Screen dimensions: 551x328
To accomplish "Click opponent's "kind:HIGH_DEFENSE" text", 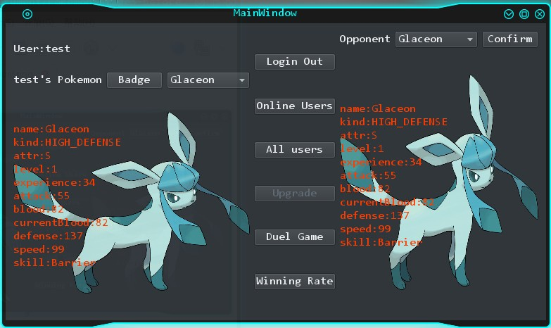I will [393, 122].
